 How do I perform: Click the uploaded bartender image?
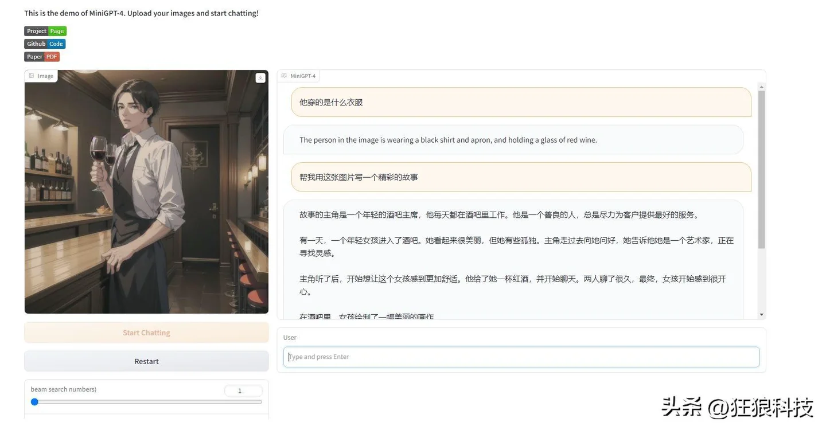click(146, 191)
